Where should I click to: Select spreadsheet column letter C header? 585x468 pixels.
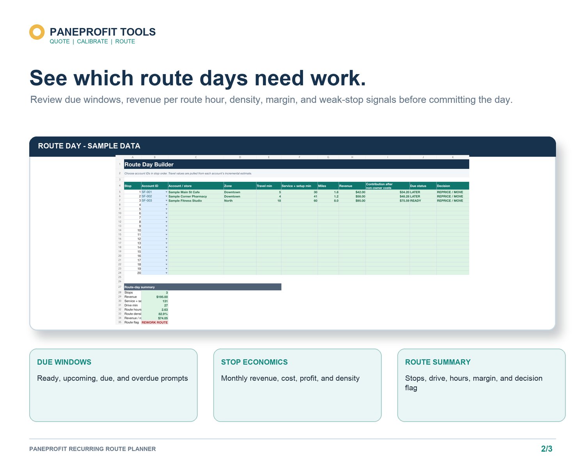pyautogui.click(x=196, y=157)
